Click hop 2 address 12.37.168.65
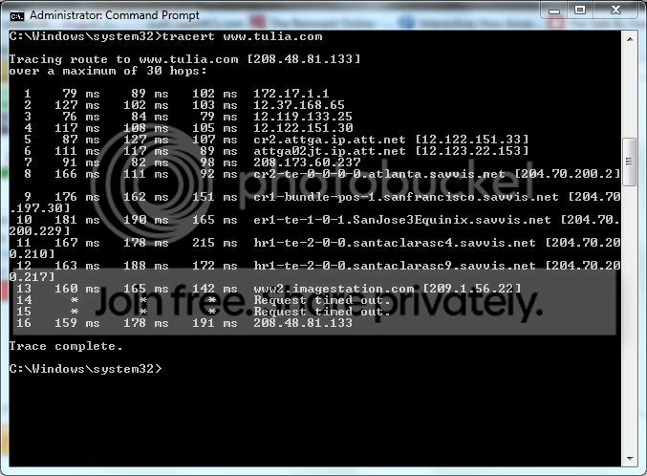Image resolution: width=647 pixels, height=476 pixels. pyautogui.click(x=299, y=105)
